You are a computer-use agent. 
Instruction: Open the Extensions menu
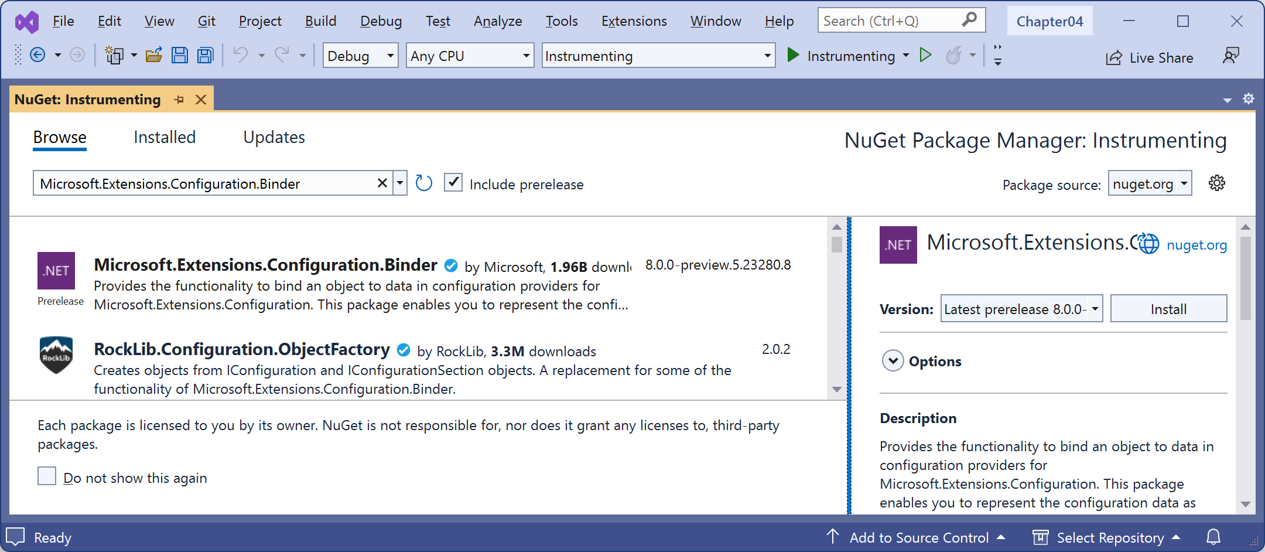634,21
